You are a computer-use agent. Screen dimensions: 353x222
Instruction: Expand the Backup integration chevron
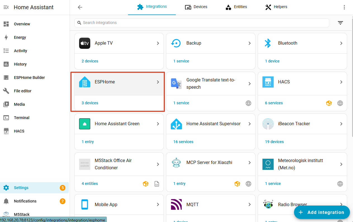click(250, 43)
